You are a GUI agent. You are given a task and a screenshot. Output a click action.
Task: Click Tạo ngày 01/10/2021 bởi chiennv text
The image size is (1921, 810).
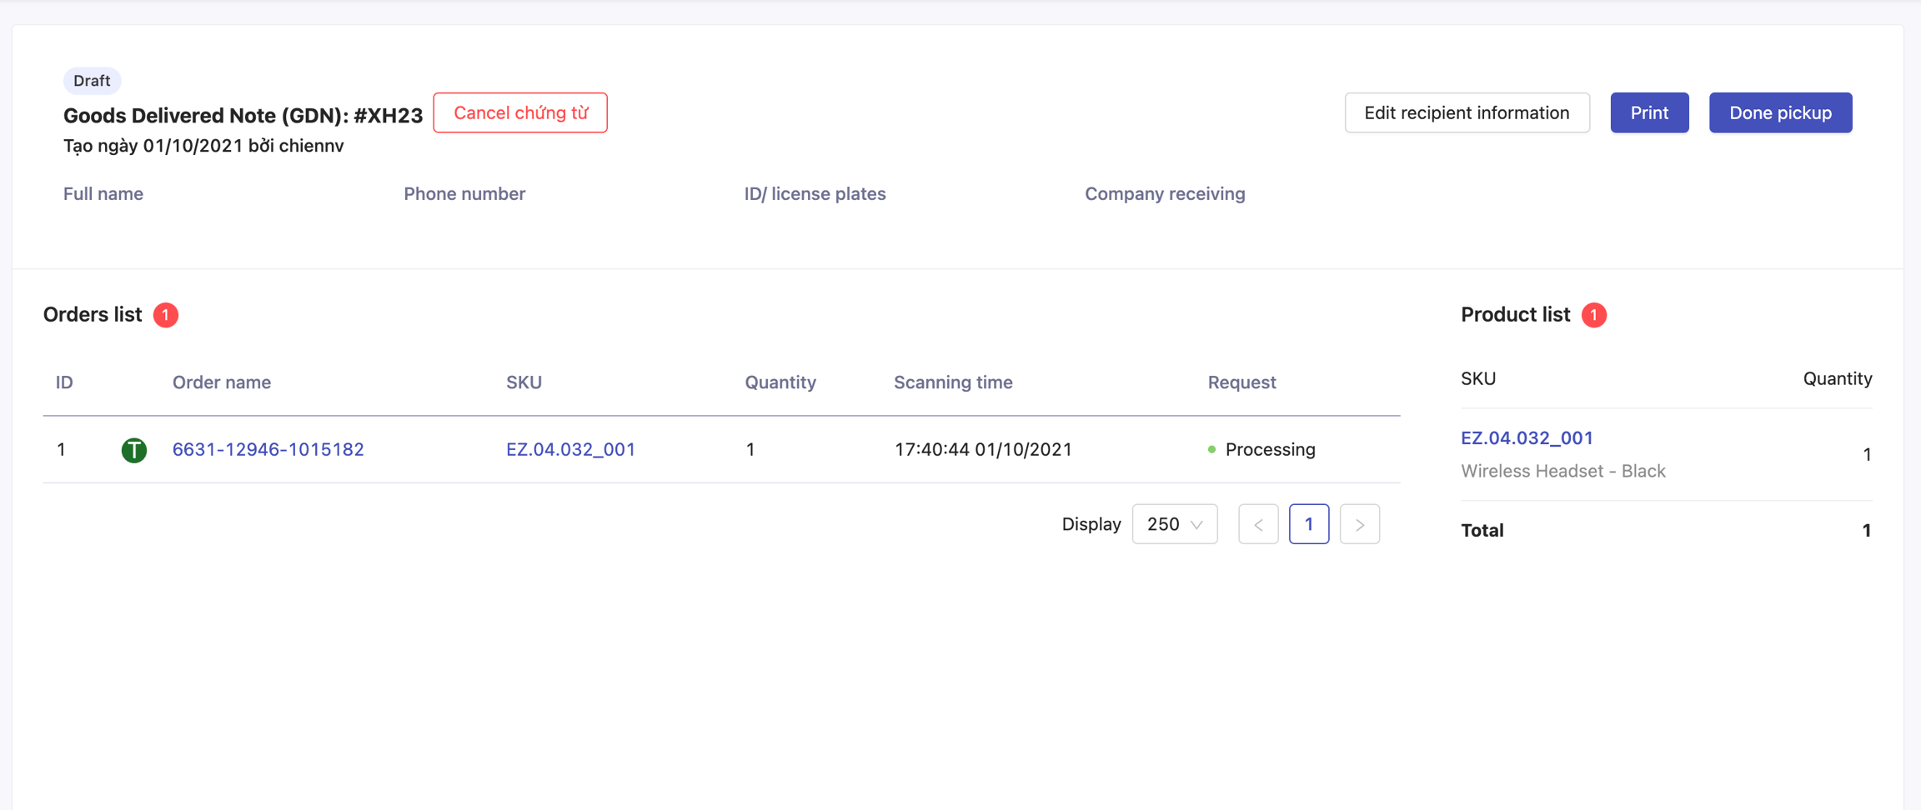click(x=203, y=146)
